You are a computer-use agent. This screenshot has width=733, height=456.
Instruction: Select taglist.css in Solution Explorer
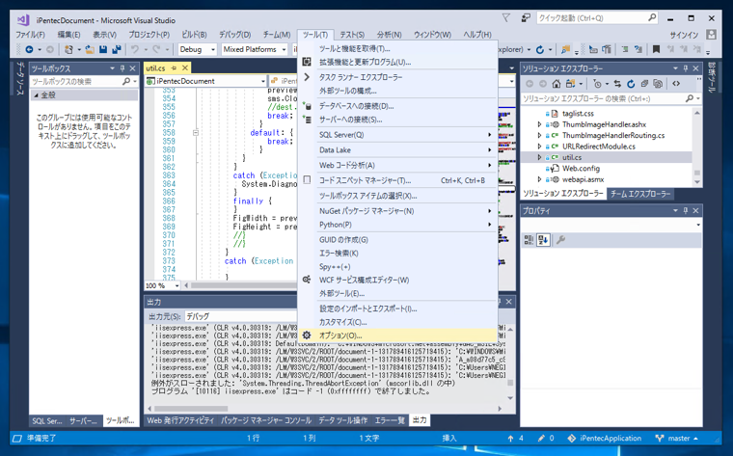pos(578,113)
